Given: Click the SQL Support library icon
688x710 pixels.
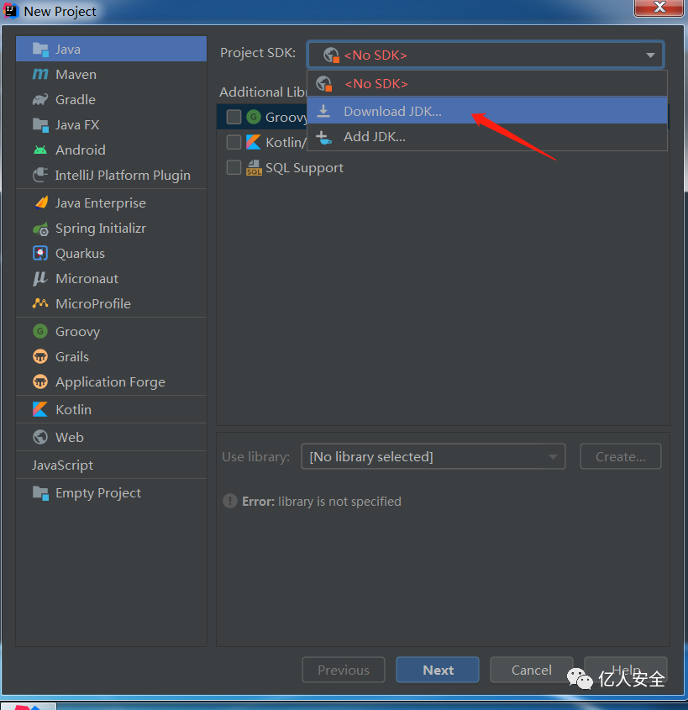Looking at the screenshot, I should point(254,168).
